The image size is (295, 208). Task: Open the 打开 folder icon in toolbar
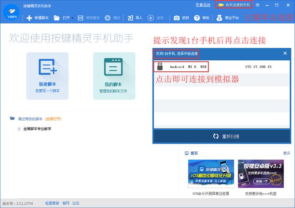pos(56,18)
